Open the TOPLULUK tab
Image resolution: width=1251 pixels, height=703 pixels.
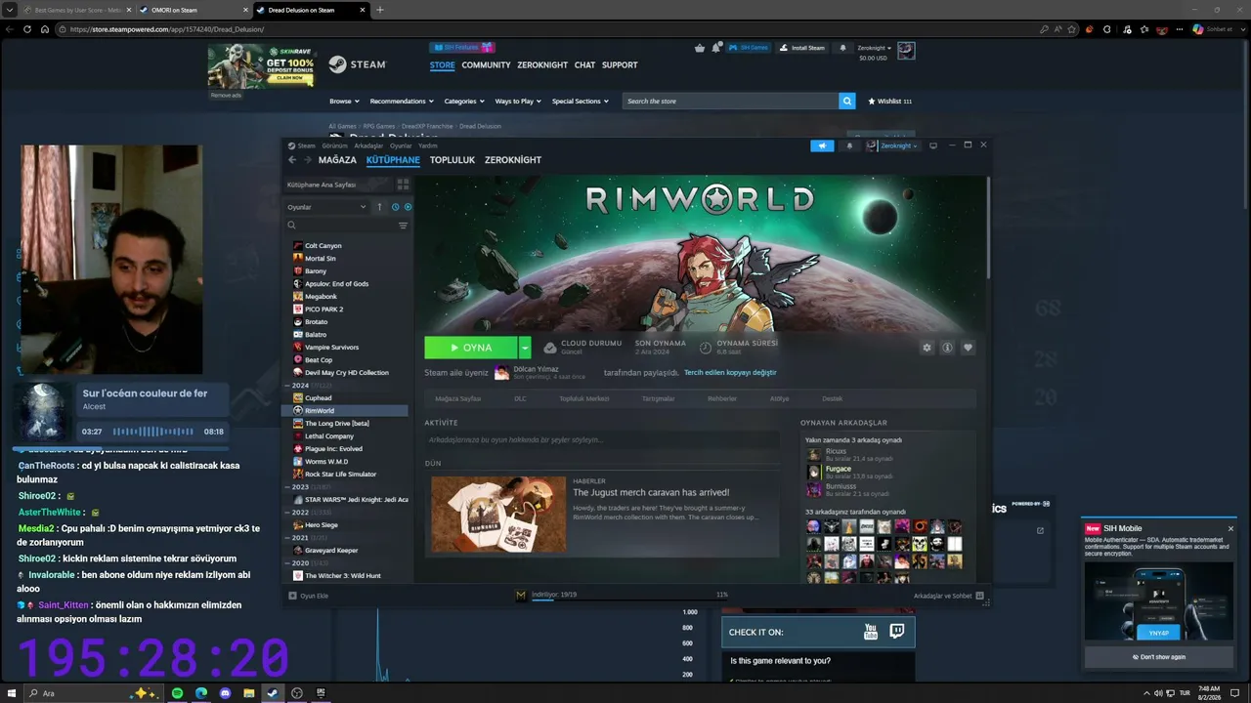[453, 160]
